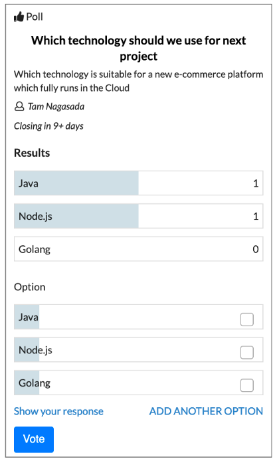The image size is (275, 459).
Task: Click the Golang option row label
Action: point(35,383)
